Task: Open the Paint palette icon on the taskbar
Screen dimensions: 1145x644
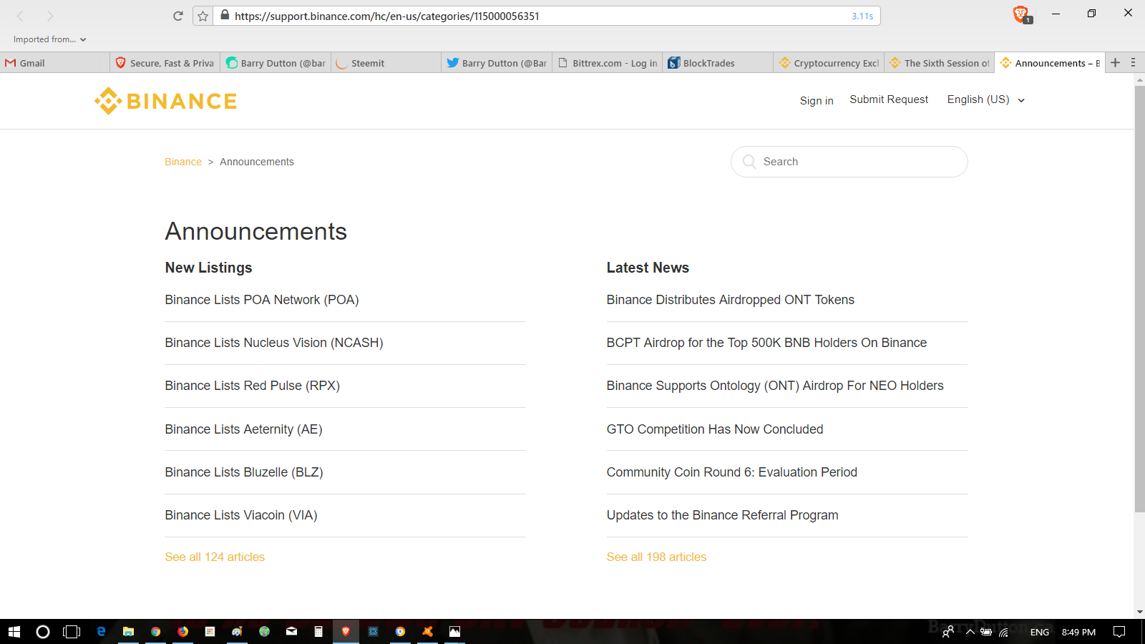Action: click(x=237, y=632)
